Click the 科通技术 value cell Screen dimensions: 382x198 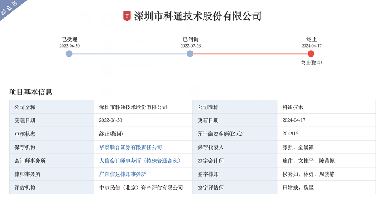pyautogui.click(x=327, y=107)
